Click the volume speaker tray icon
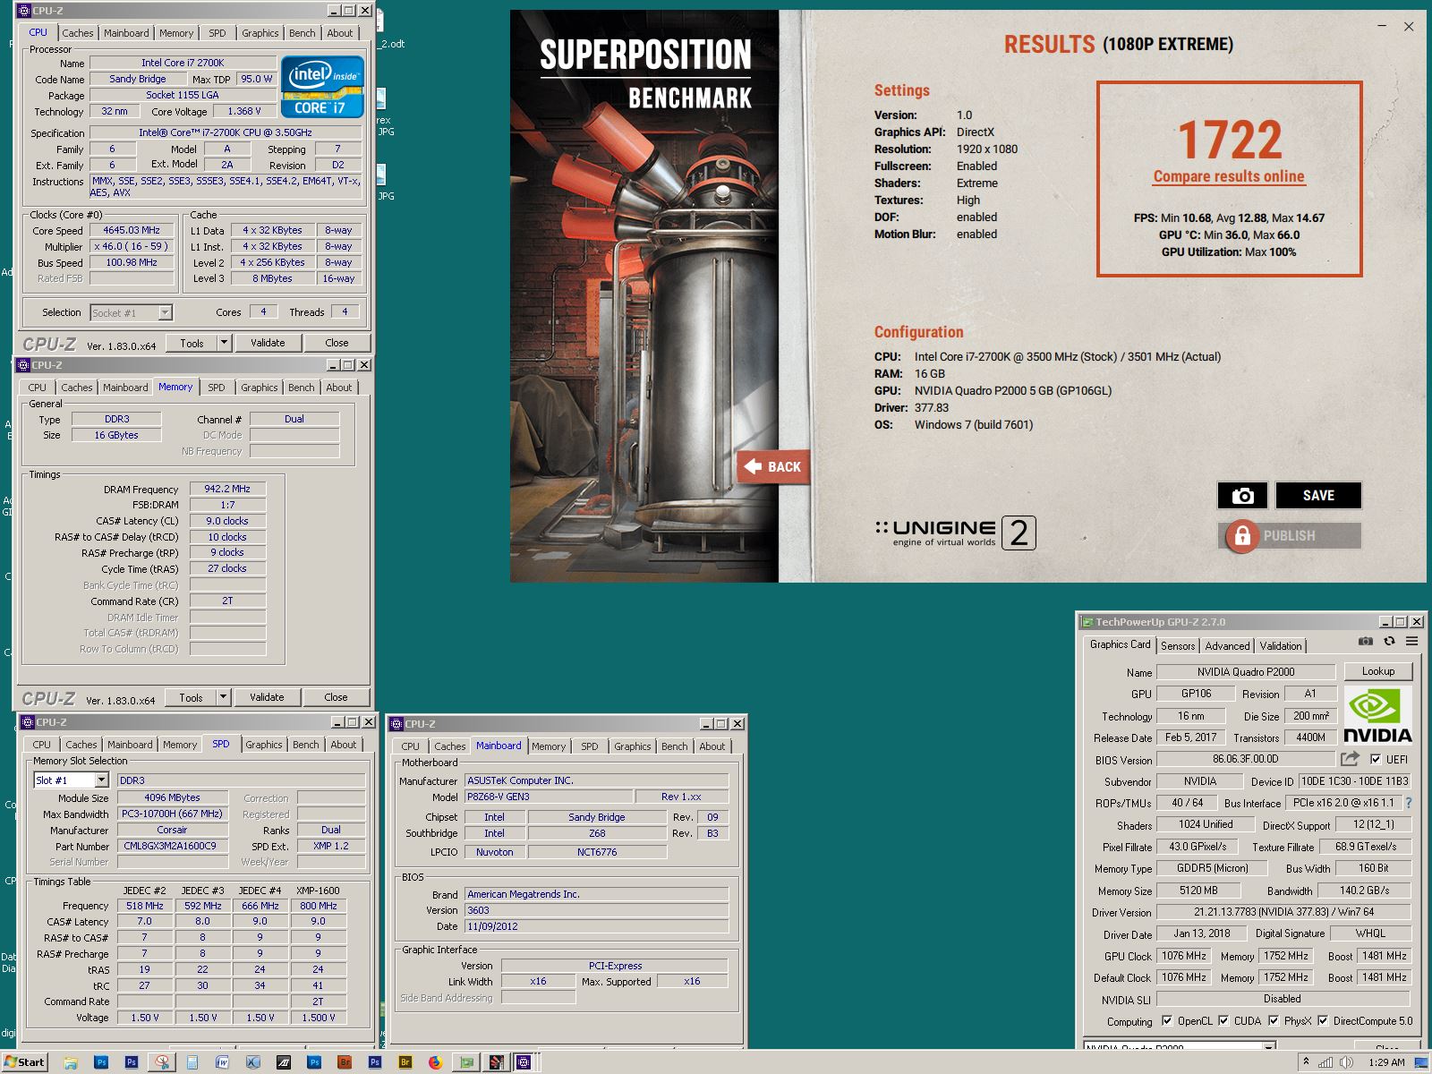Image resolution: width=1432 pixels, height=1074 pixels. (x=1346, y=1062)
